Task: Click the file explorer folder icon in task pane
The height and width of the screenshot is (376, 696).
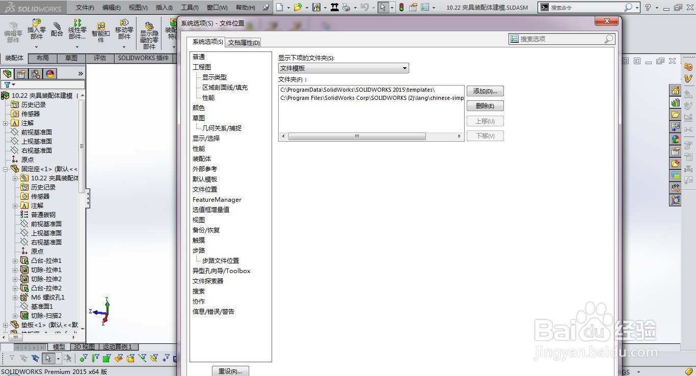Action: pos(675,115)
